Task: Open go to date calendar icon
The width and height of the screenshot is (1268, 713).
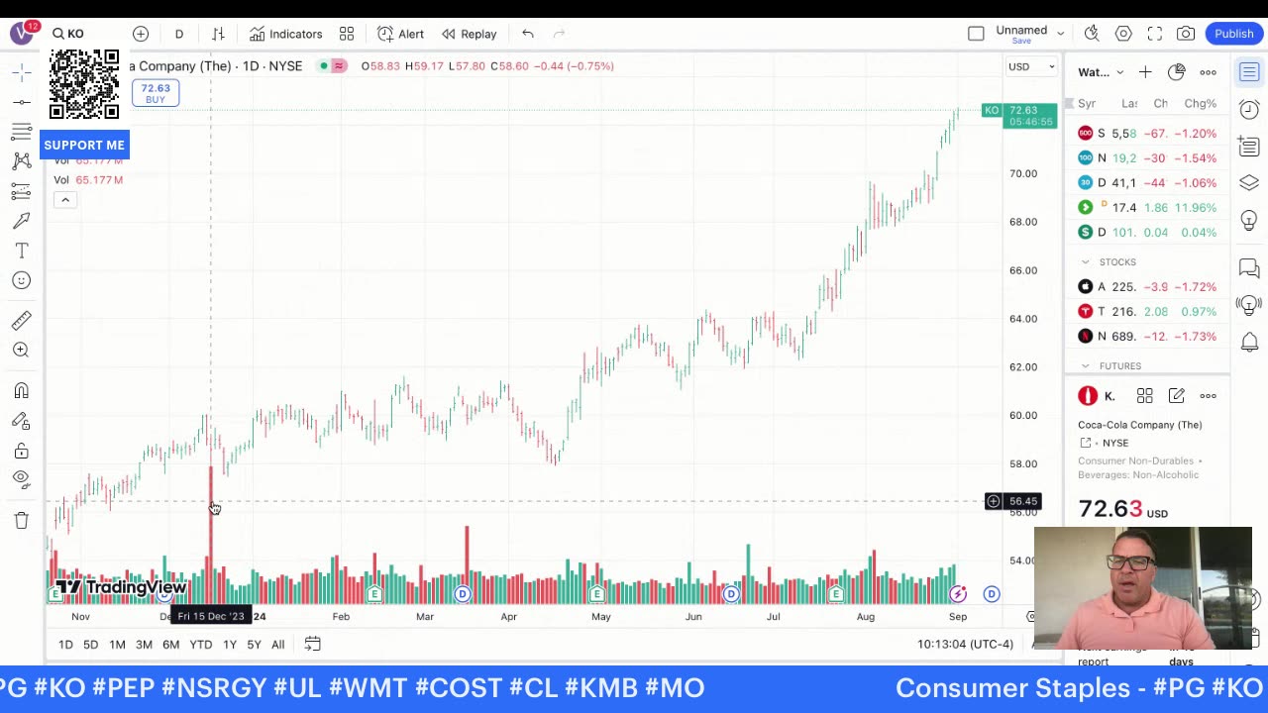Action: pyautogui.click(x=312, y=645)
